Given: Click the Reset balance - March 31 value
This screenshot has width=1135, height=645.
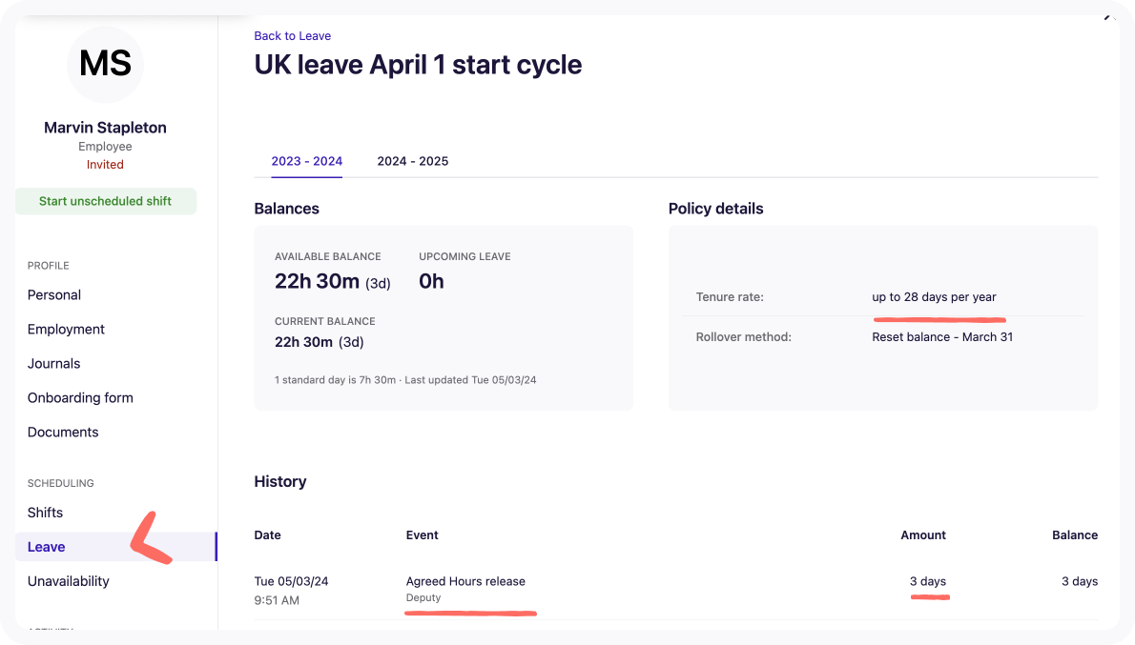Looking at the screenshot, I should click(941, 337).
